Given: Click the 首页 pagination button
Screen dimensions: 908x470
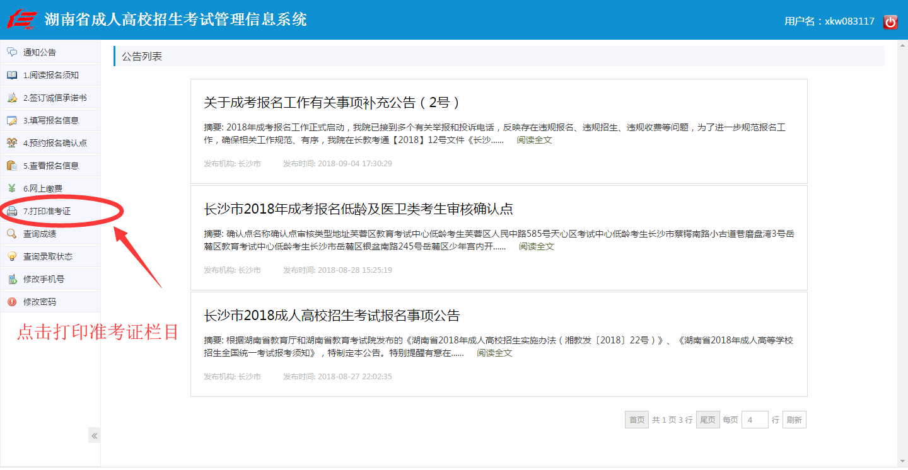Looking at the screenshot, I should tap(636, 420).
